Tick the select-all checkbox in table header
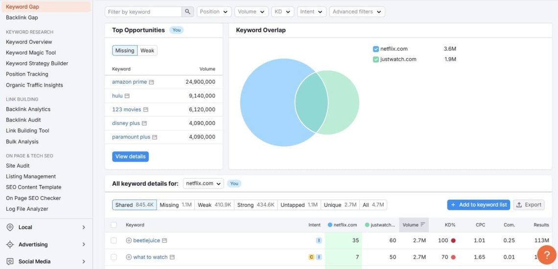The height and width of the screenshot is (269, 558). coord(114,225)
